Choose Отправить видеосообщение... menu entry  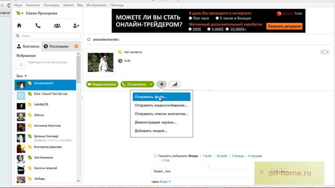pos(162,105)
